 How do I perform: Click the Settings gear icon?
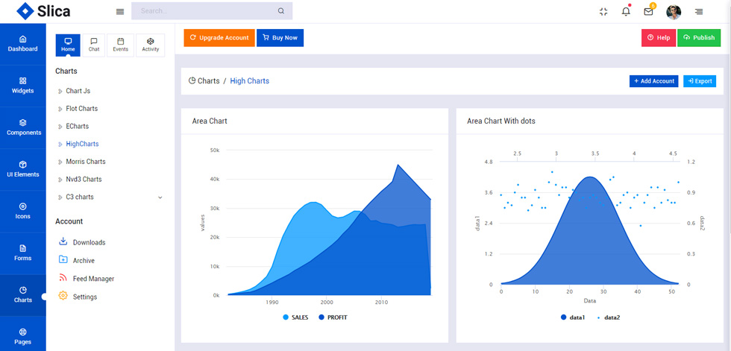[63, 296]
